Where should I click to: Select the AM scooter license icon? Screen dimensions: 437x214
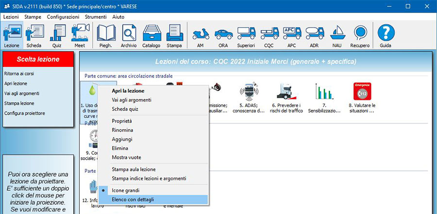(x=200, y=36)
